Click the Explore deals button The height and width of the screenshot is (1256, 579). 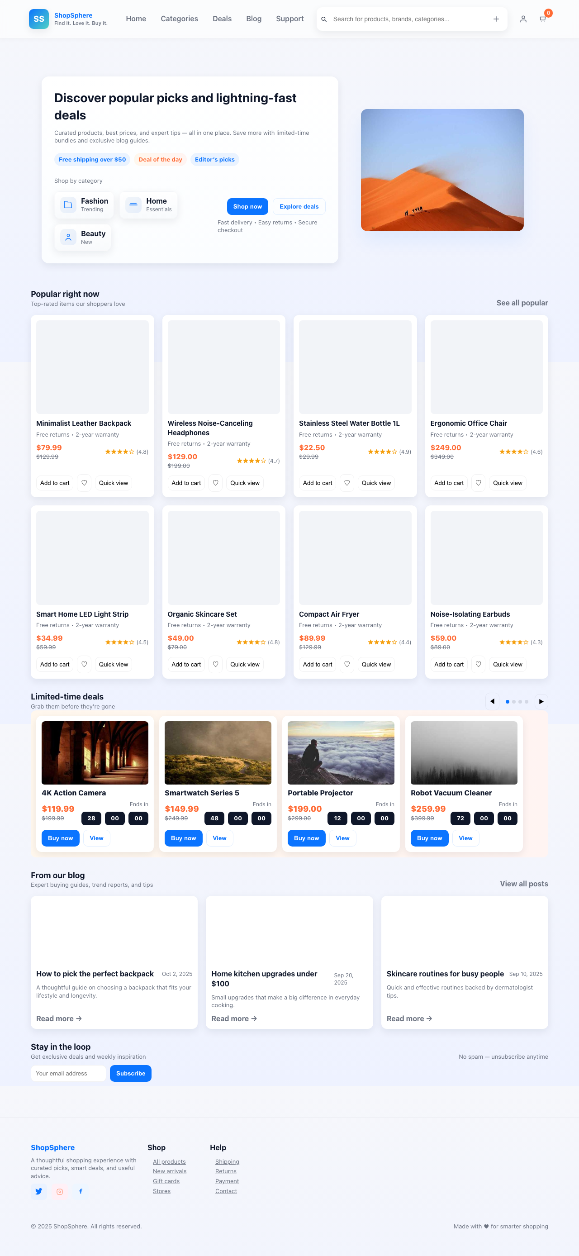coord(299,206)
